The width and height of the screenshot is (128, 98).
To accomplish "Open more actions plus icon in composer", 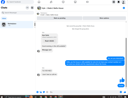I will 37,92.
